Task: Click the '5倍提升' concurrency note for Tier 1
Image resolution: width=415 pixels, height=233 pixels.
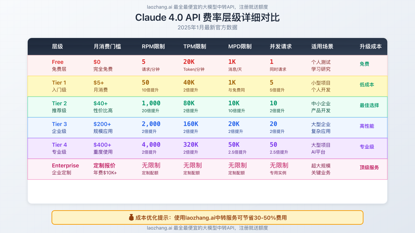Action: [x=277, y=90]
